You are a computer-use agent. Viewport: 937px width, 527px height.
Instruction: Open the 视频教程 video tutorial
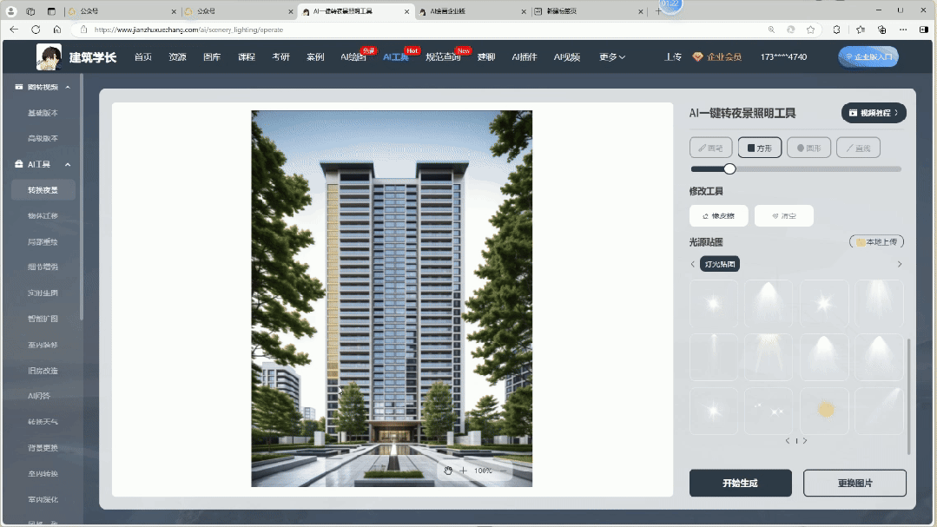(x=874, y=113)
